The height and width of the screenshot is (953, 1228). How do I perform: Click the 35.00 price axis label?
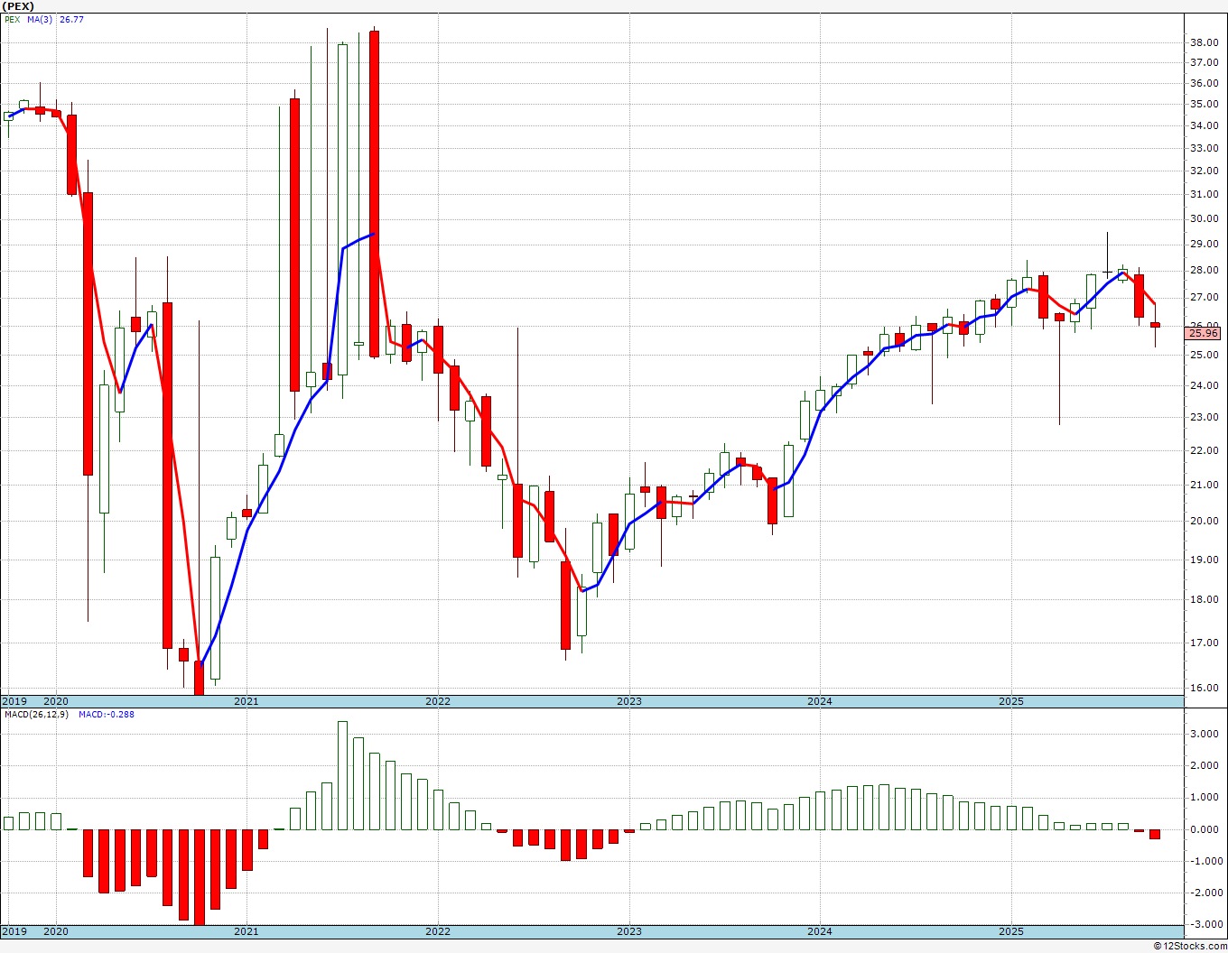(1204, 104)
